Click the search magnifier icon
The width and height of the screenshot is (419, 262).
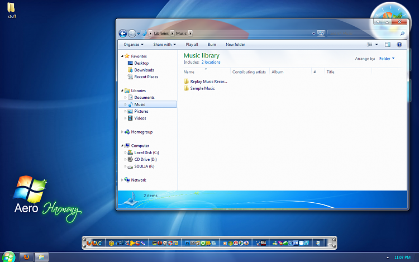(402, 34)
